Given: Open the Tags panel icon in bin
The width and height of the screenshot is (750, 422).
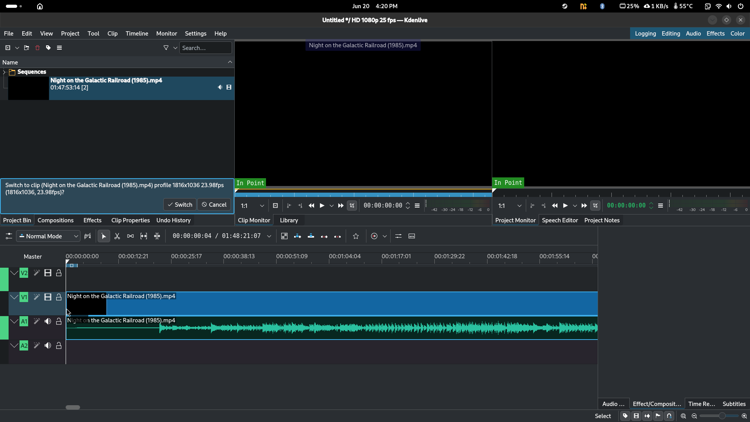Looking at the screenshot, I should [x=48, y=48].
